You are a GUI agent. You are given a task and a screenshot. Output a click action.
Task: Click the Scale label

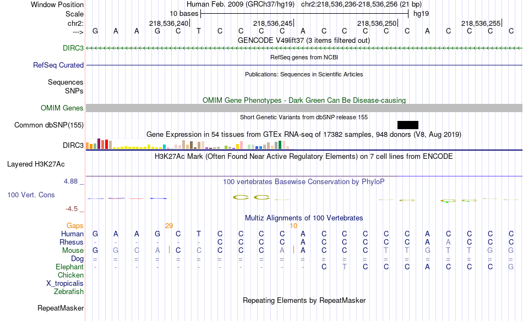74,14
